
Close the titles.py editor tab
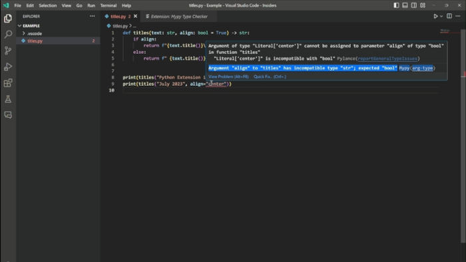[136, 17]
